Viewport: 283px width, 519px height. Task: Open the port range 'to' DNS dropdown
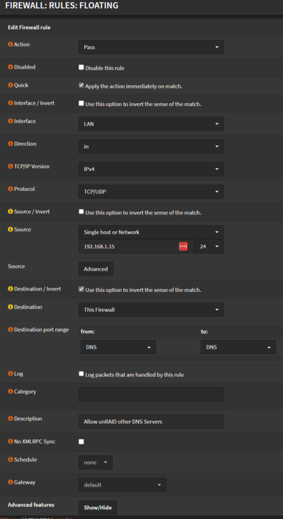pyautogui.click(x=238, y=347)
